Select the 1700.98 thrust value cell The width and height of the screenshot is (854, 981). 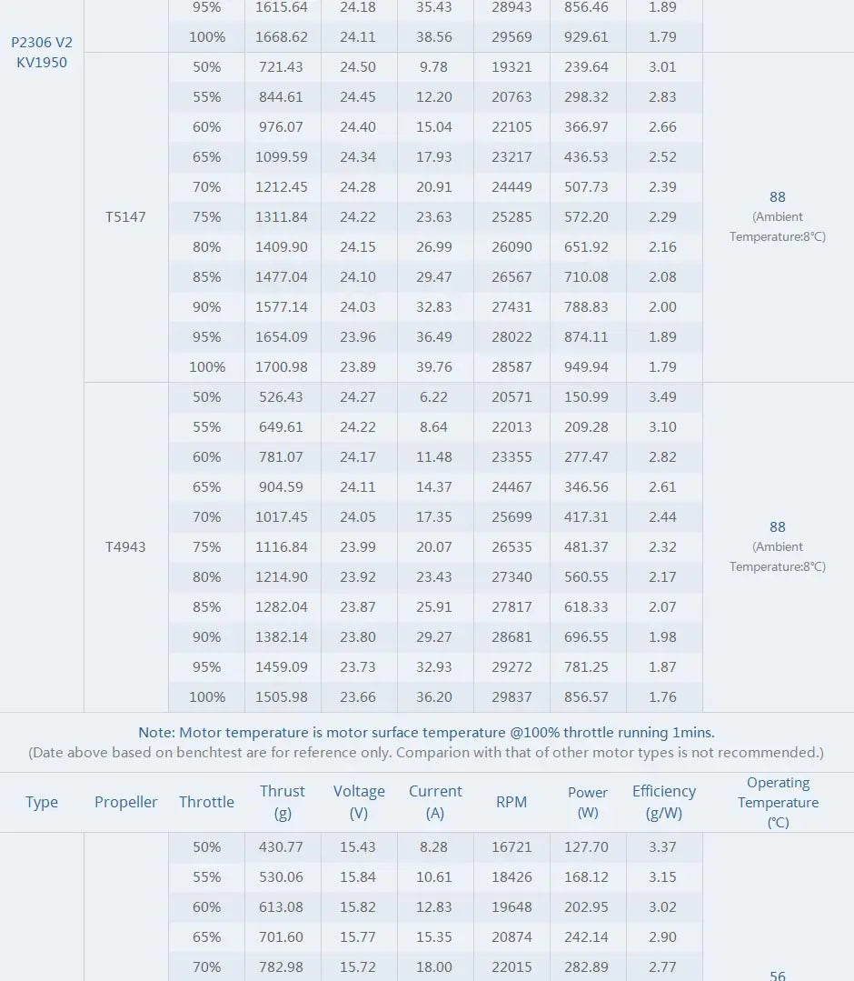click(282, 367)
